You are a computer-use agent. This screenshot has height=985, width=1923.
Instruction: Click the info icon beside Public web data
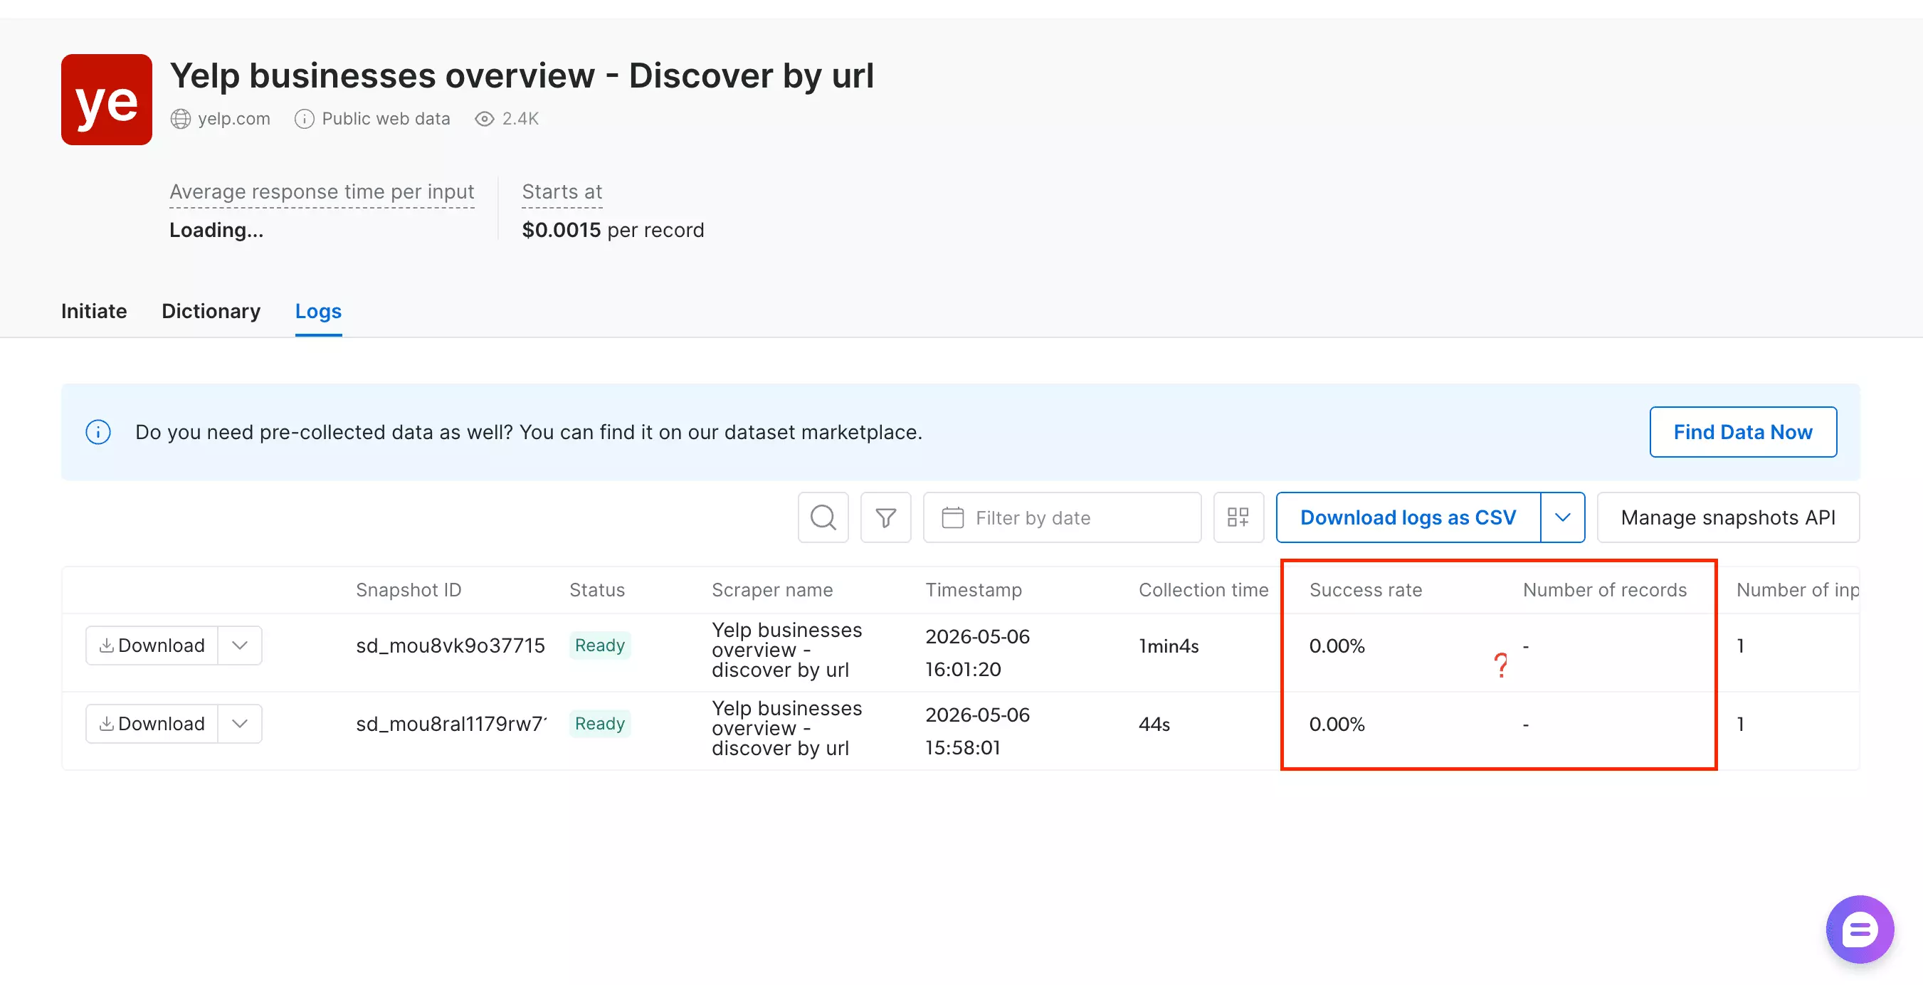(304, 119)
